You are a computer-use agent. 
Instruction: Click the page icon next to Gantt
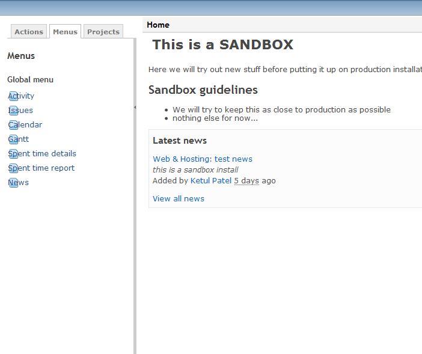pyautogui.click(x=13, y=139)
